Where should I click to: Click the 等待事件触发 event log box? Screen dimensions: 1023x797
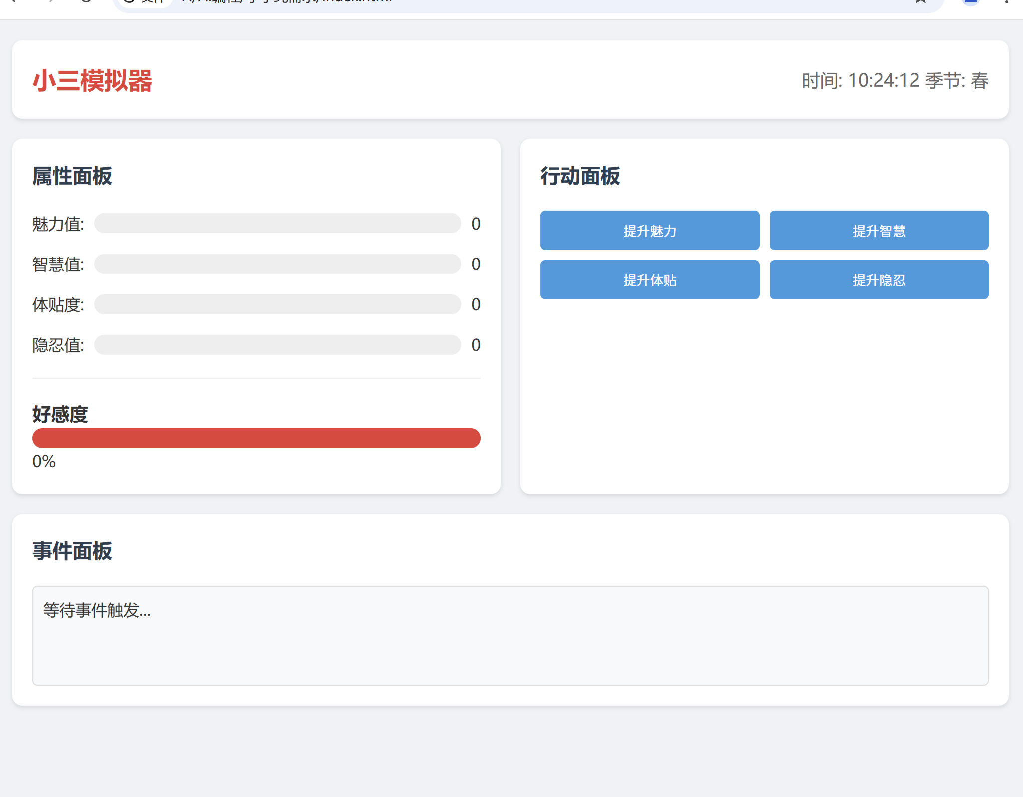510,635
